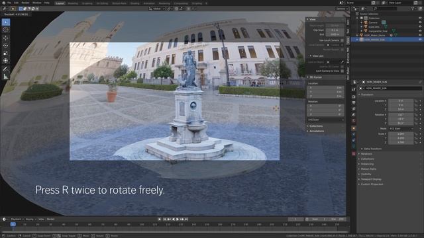Activate the Rotate tool

[6, 46]
